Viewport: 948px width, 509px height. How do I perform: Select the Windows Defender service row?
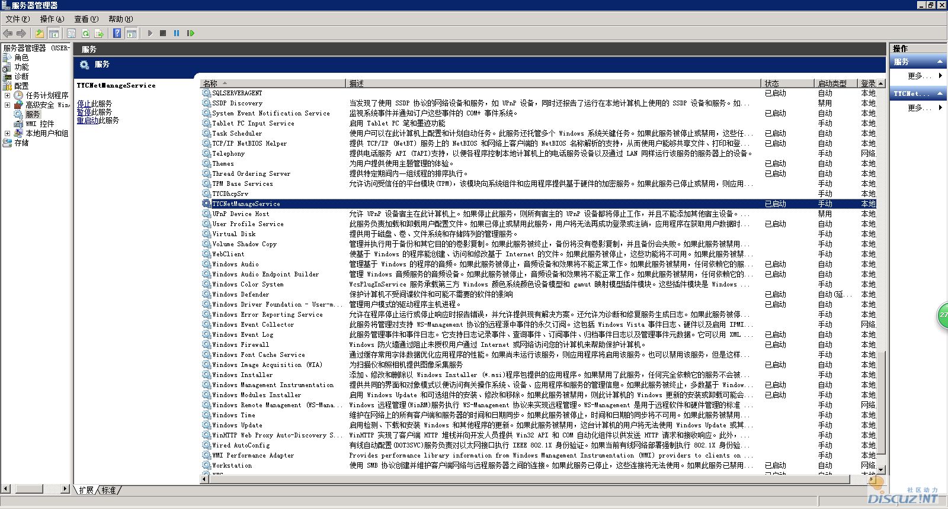[x=539, y=294]
